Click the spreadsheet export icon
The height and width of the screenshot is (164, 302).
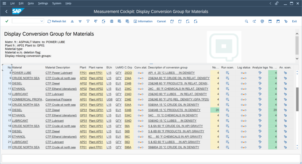pos(104,21)
